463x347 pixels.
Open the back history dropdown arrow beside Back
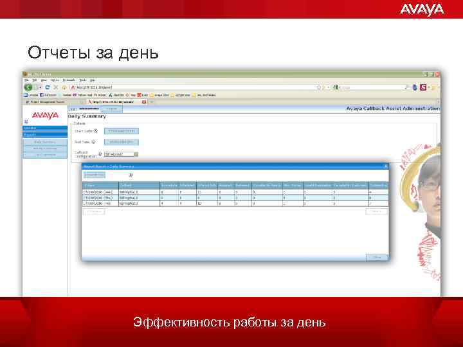coord(40,87)
